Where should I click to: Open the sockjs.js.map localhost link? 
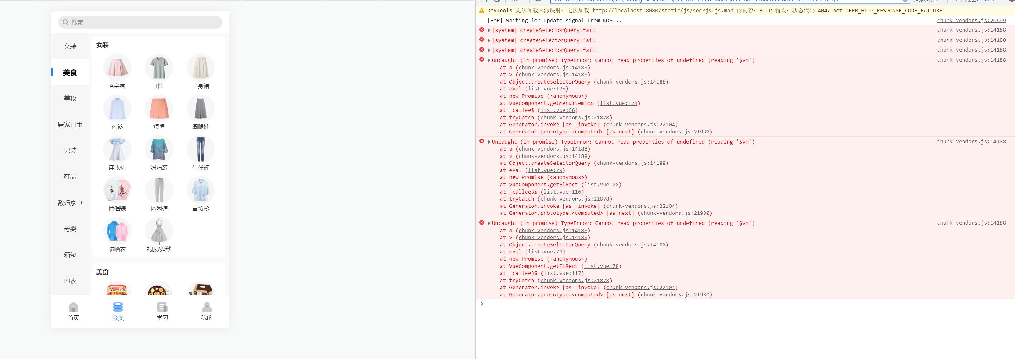pyautogui.click(x=662, y=11)
